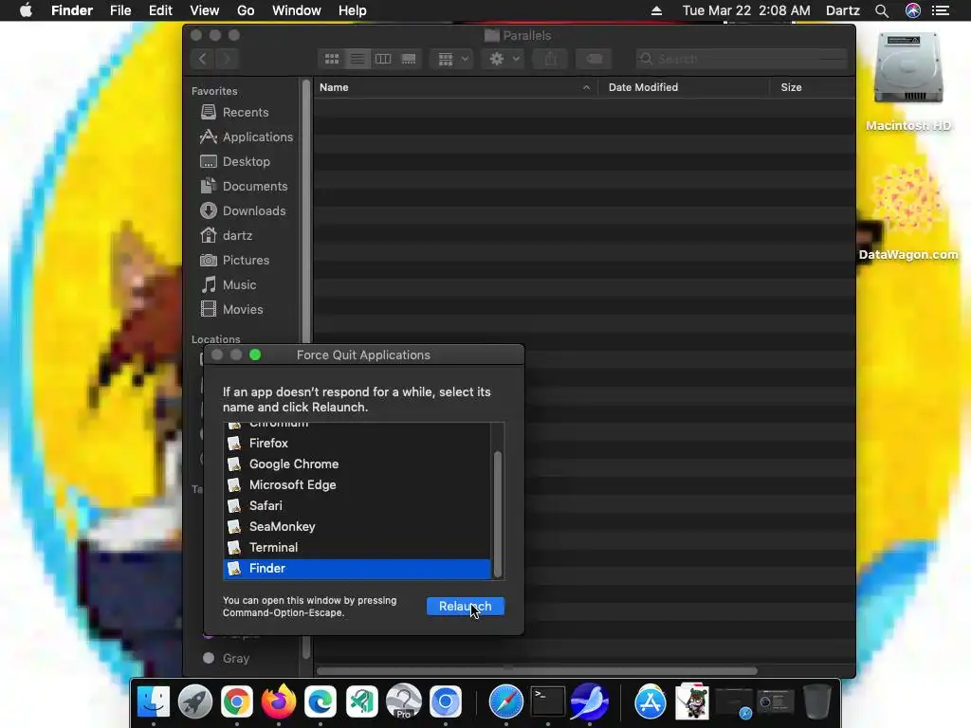Open Documents in the sidebar

pyautogui.click(x=245, y=187)
